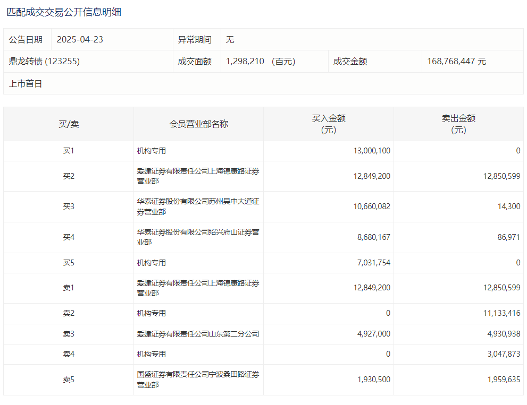The width and height of the screenshot is (527, 405).
Task: Select the 买1 row label
Action: 69,151
